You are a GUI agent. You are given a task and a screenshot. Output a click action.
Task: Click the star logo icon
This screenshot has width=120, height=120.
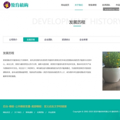(x=7, y=5)
